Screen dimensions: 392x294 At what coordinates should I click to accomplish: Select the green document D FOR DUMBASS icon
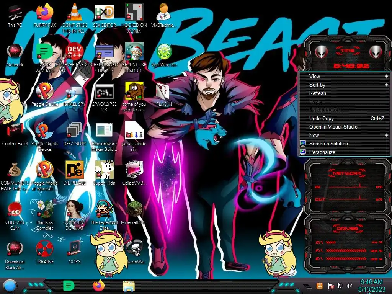pos(44,52)
